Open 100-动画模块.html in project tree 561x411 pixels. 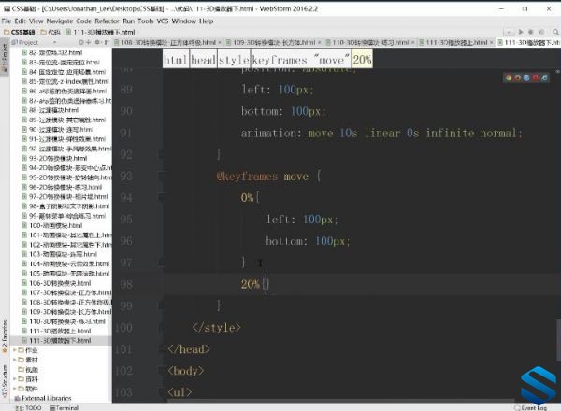click(x=52, y=225)
